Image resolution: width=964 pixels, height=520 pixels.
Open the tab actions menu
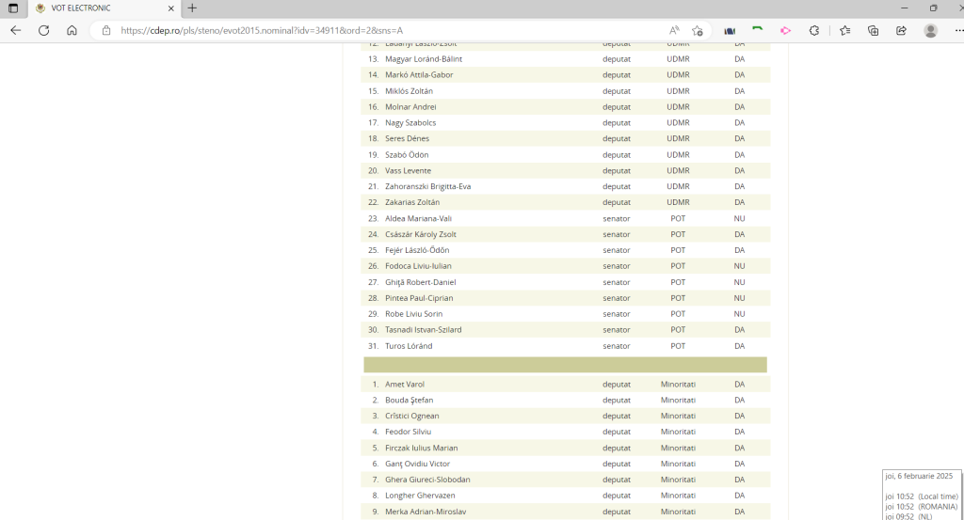tap(13, 8)
